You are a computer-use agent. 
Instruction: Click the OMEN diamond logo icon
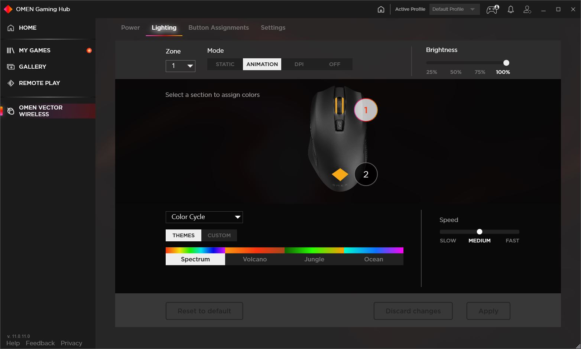pos(8,9)
